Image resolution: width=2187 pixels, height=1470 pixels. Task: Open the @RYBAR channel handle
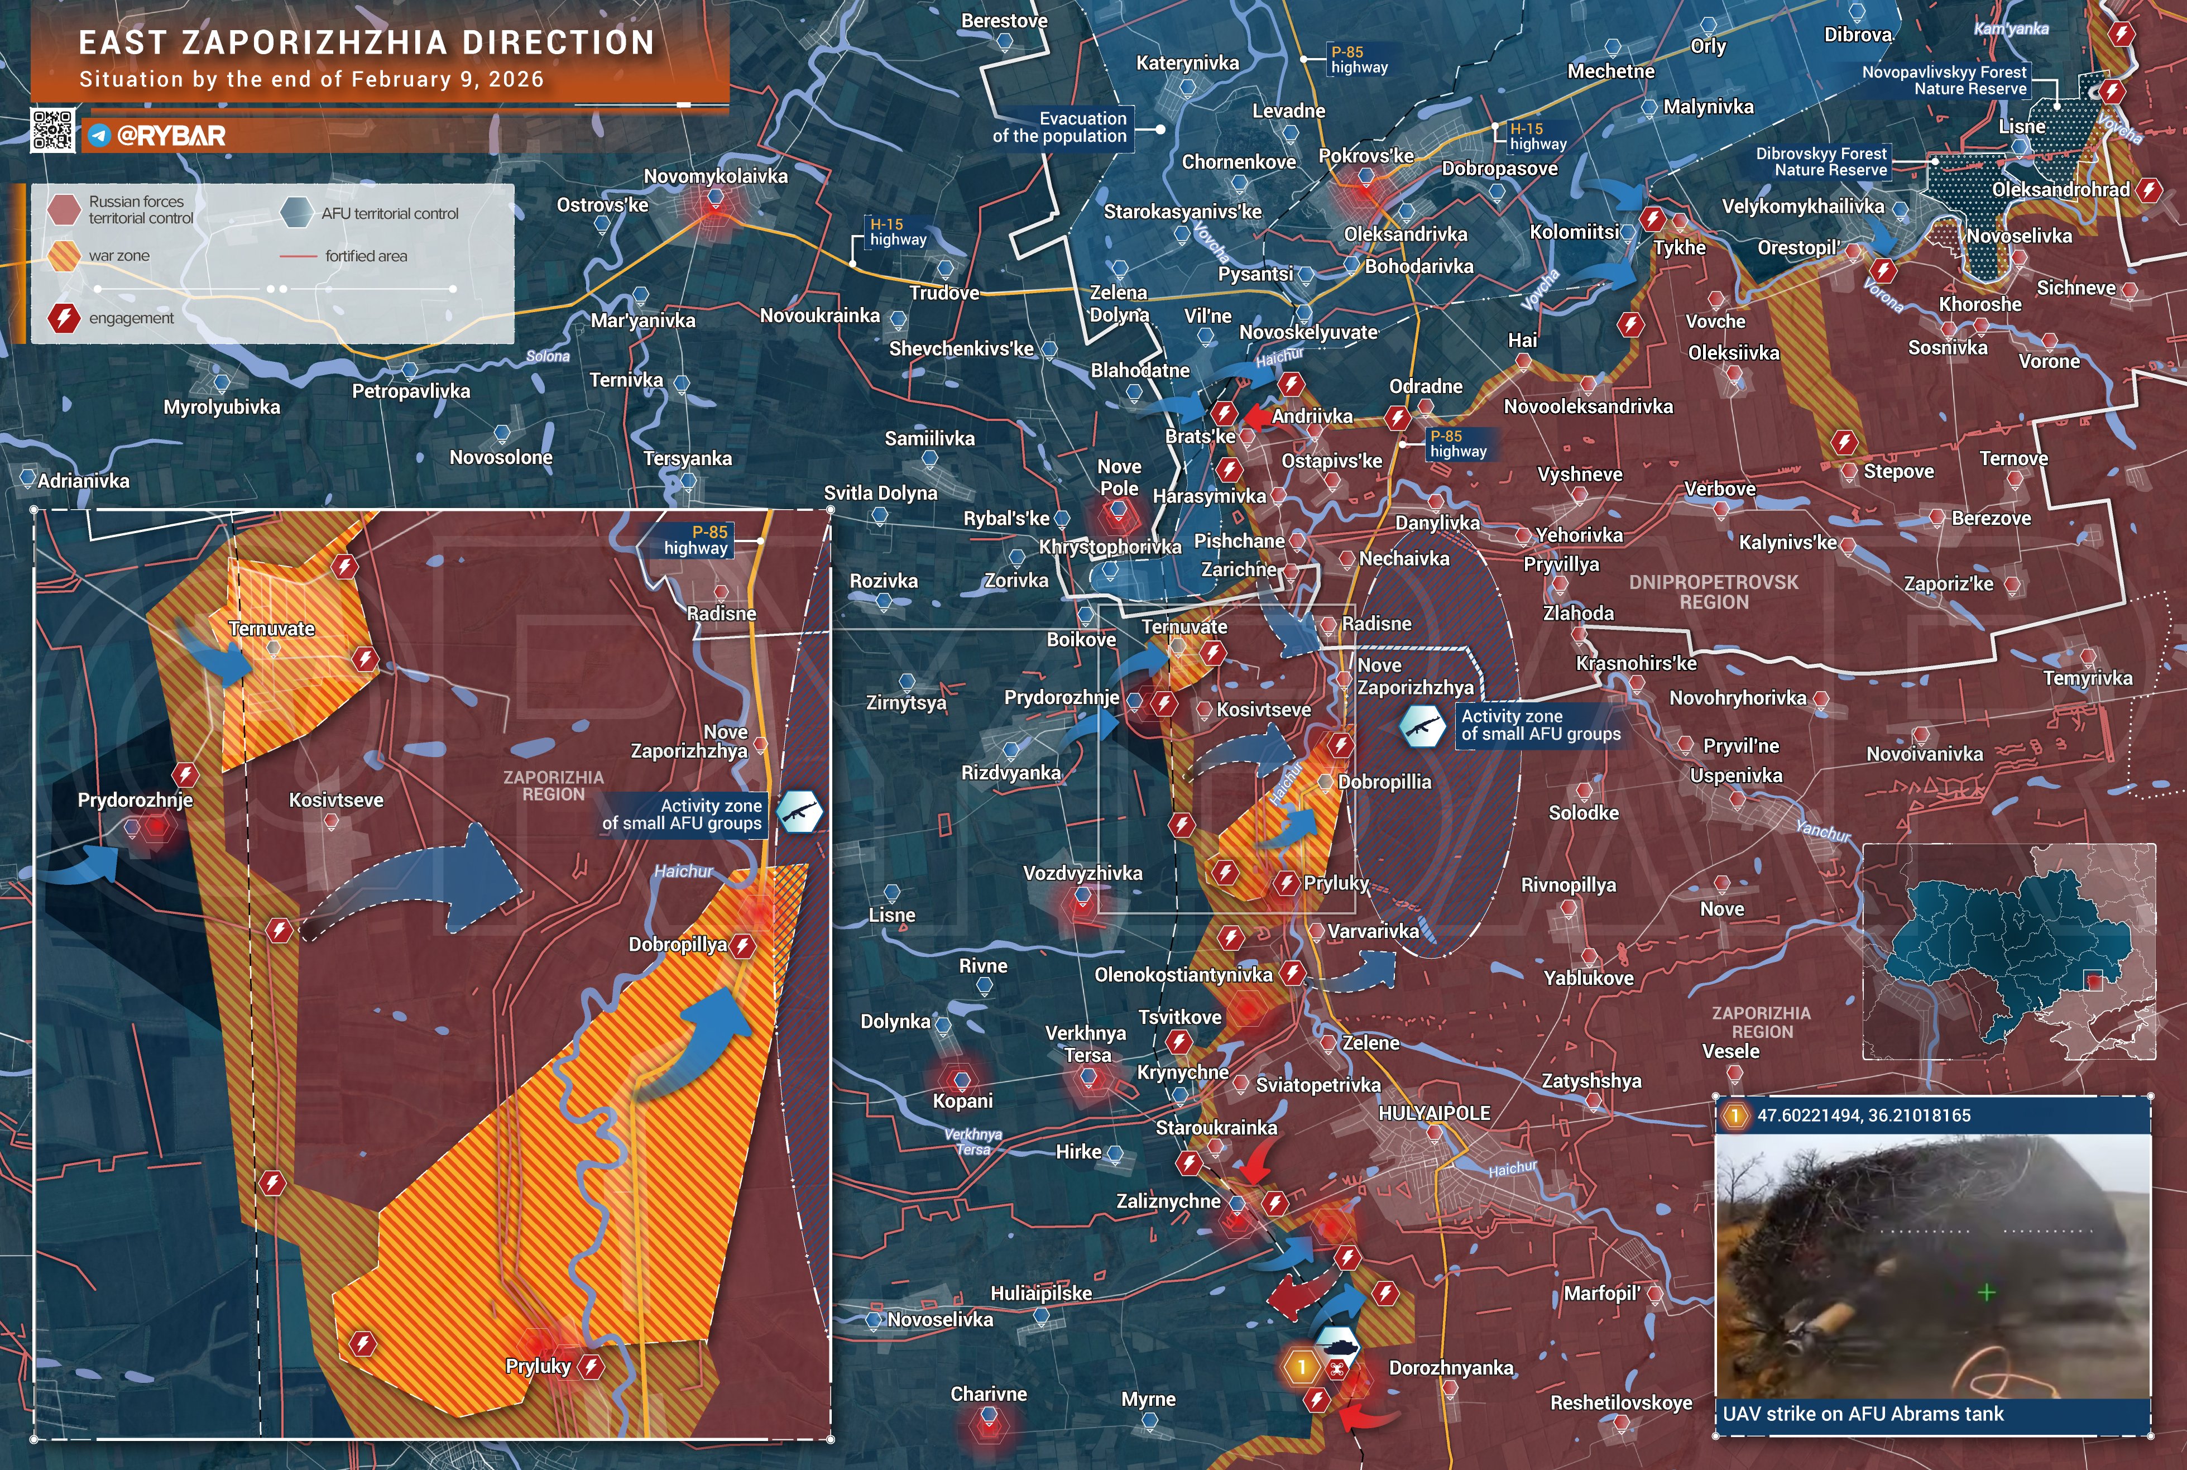pyautogui.click(x=171, y=136)
